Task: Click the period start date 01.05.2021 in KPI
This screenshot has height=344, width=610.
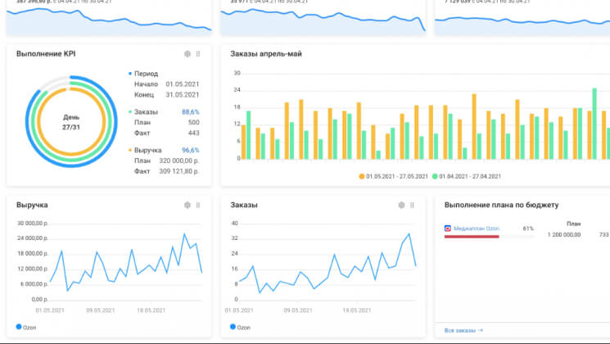Action: click(x=183, y=84)
